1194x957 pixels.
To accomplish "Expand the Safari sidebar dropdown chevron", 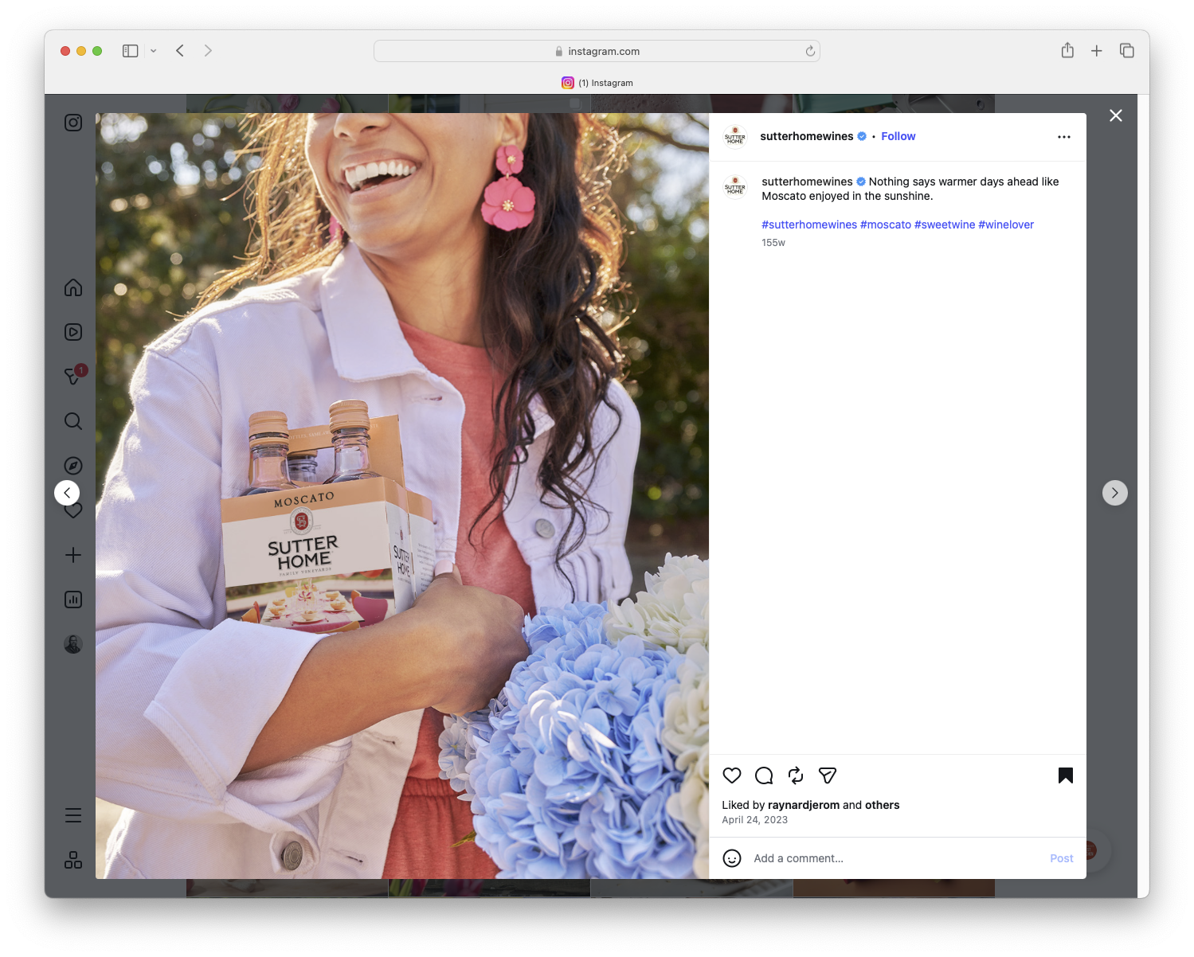I will coord(154,51).
